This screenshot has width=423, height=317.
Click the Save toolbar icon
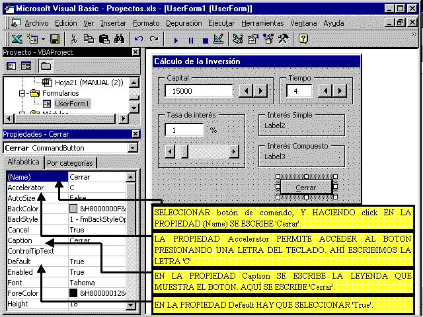pos(55,40)
